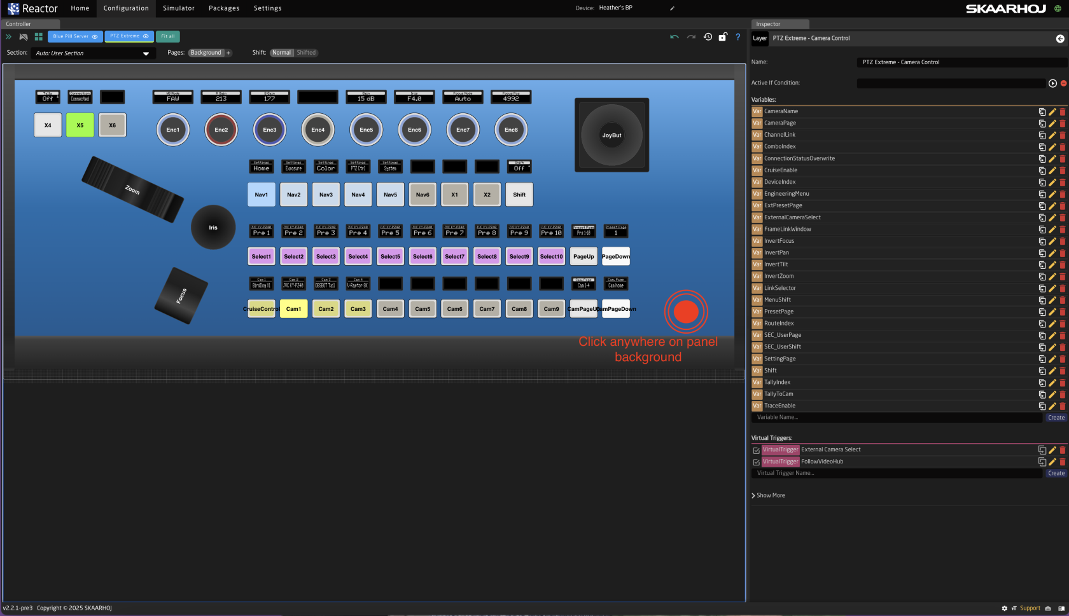Image resolution: width=1069 pixels, height=616 pixels.
Task: Click the edit pencil next to device name
Action: (672, 8)
